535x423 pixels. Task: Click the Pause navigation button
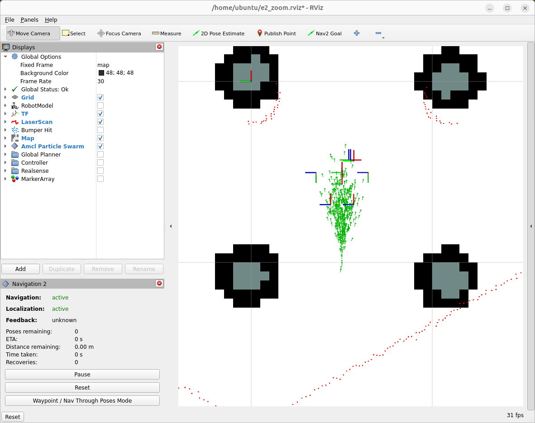pyautogui.click(x=82, y=374)
